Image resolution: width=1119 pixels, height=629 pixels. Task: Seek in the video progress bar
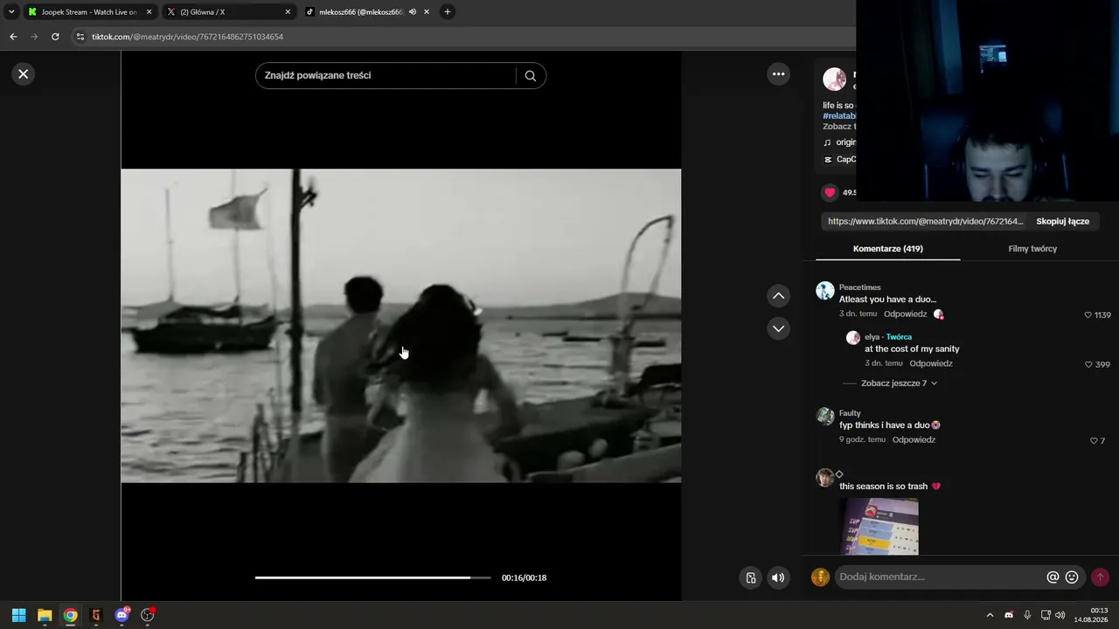[x=373, y=577]
